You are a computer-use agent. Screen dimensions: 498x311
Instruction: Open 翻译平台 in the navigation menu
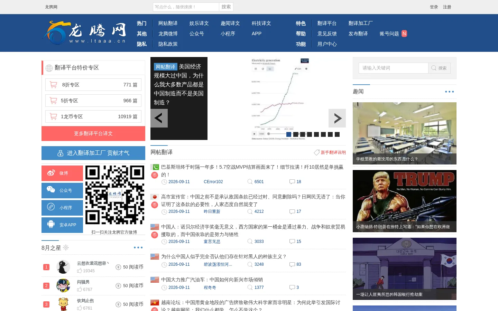pyautogui.click(x=327, y=23)
